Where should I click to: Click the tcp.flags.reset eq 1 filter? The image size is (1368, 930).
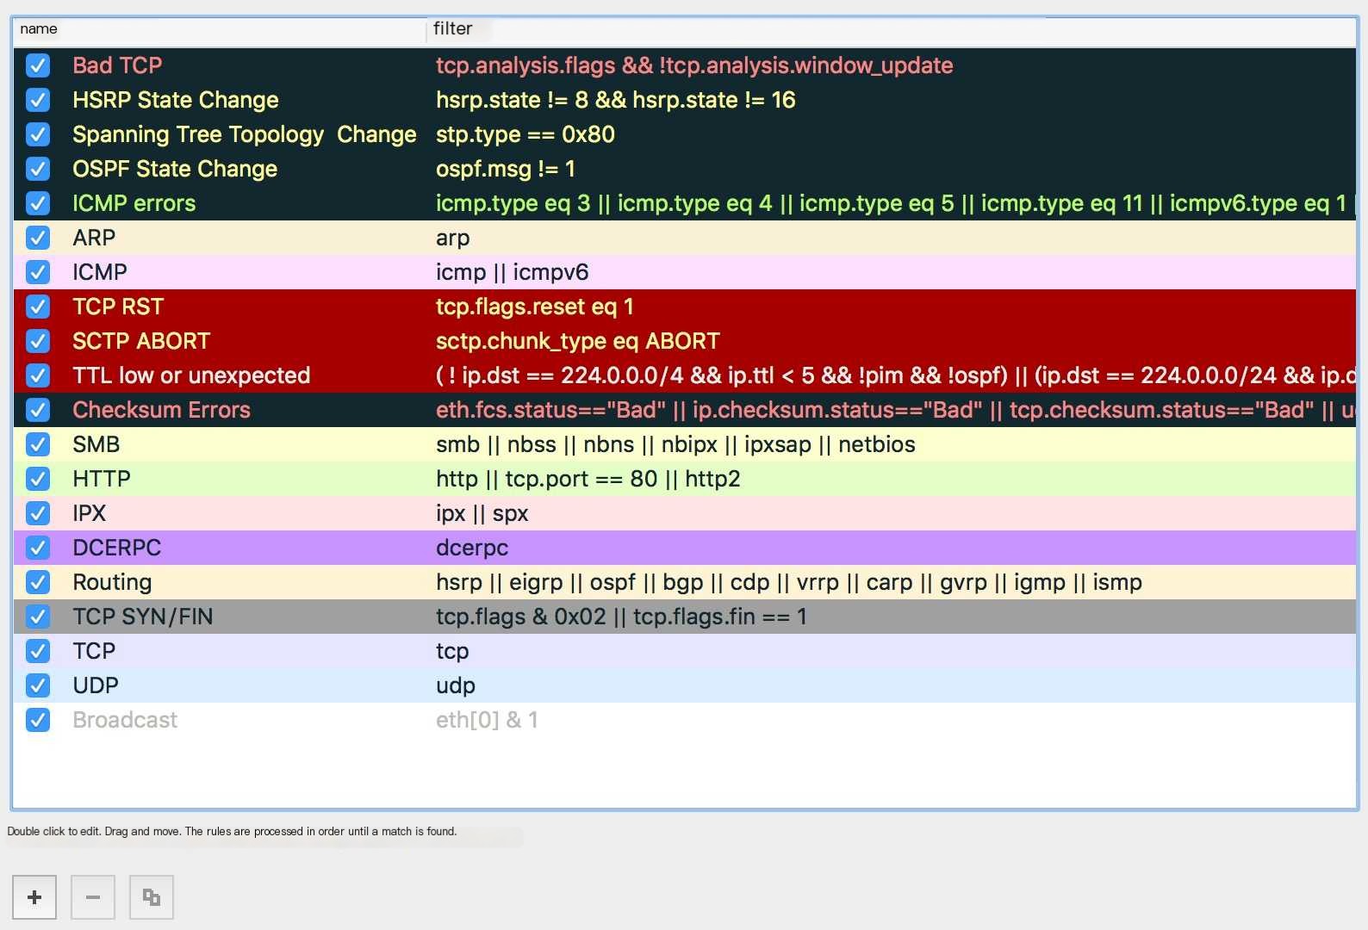pos(535,307)
